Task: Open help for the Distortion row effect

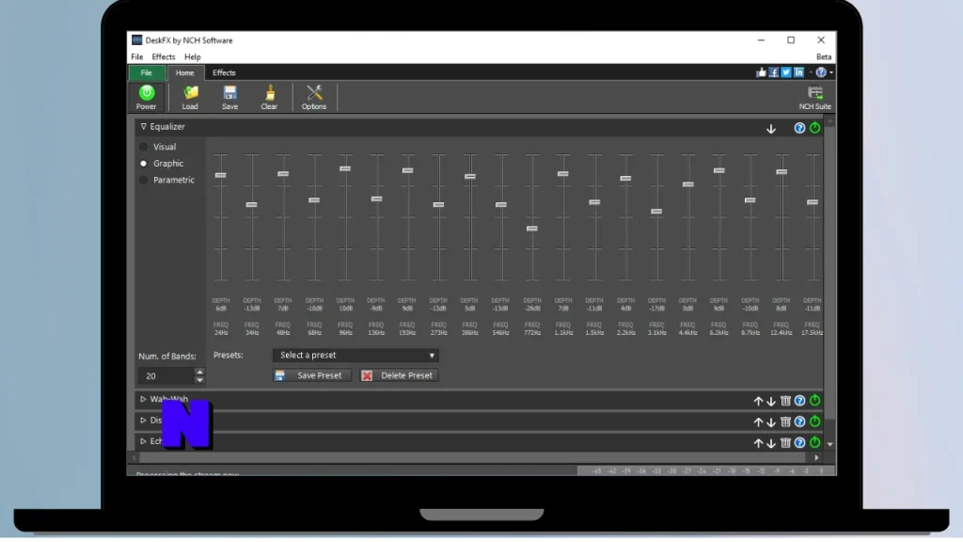Action: (x=799, y=422)
